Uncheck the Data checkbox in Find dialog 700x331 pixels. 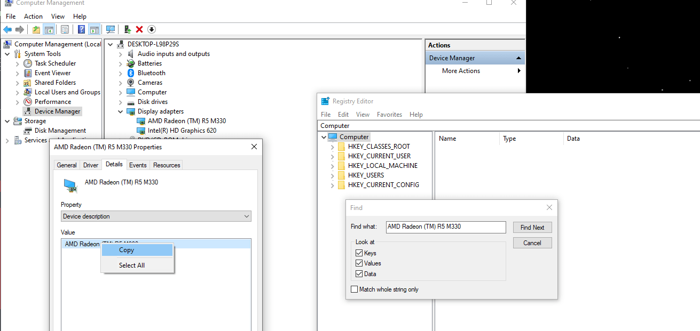click(x=359, y=274)
